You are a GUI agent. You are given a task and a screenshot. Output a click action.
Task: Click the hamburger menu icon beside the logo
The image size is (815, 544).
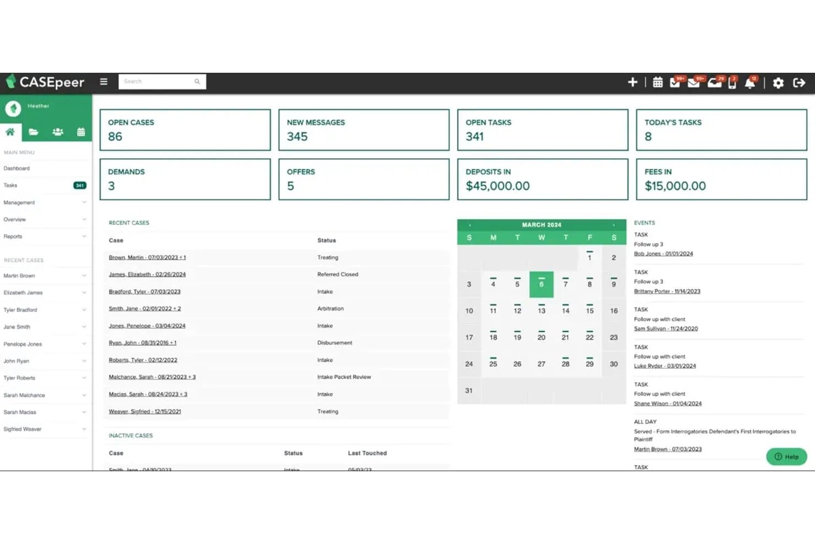point(104,82)
